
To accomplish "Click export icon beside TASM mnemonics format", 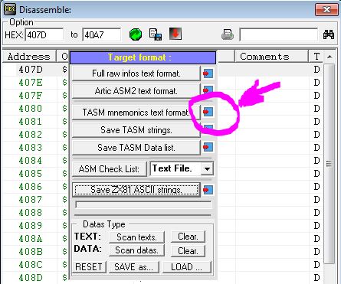I will 208,112.
